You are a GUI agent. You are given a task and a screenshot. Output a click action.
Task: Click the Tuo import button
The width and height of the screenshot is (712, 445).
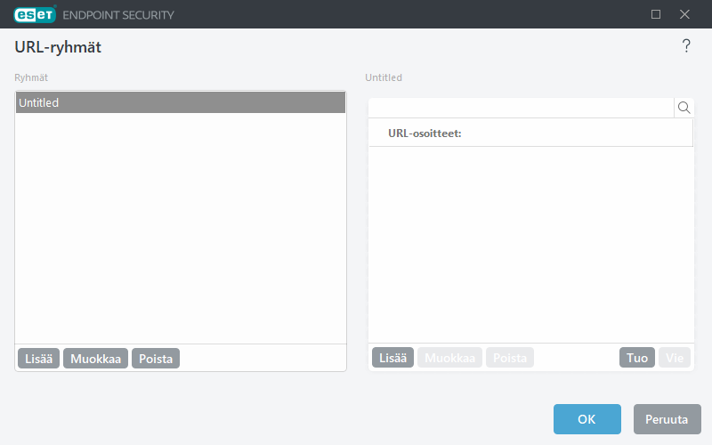[x=637, y=358]
